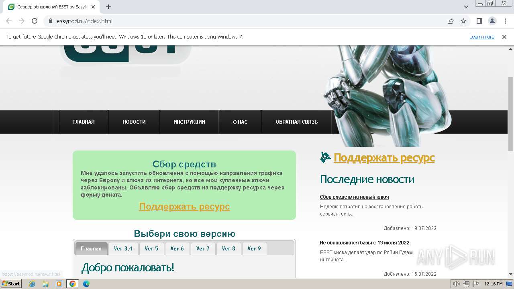514x289 pixels.
Task: Open network status in system tray
Action: [466, 284]
